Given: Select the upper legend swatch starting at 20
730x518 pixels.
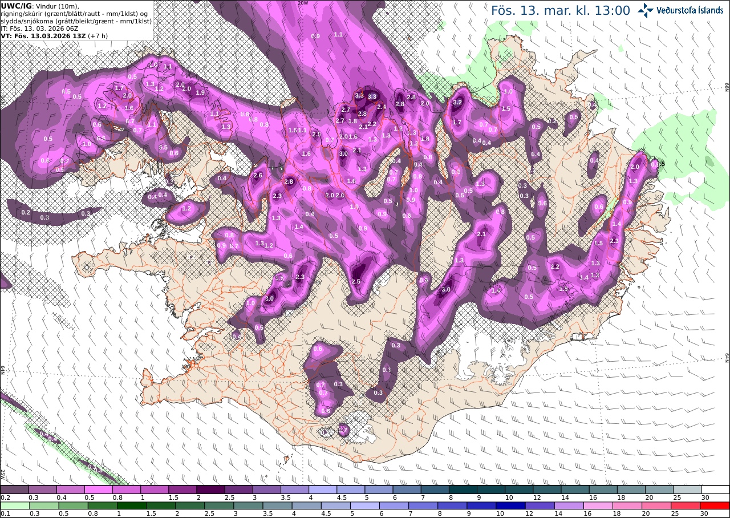Looking at the screenshot, I should point(659,489).
